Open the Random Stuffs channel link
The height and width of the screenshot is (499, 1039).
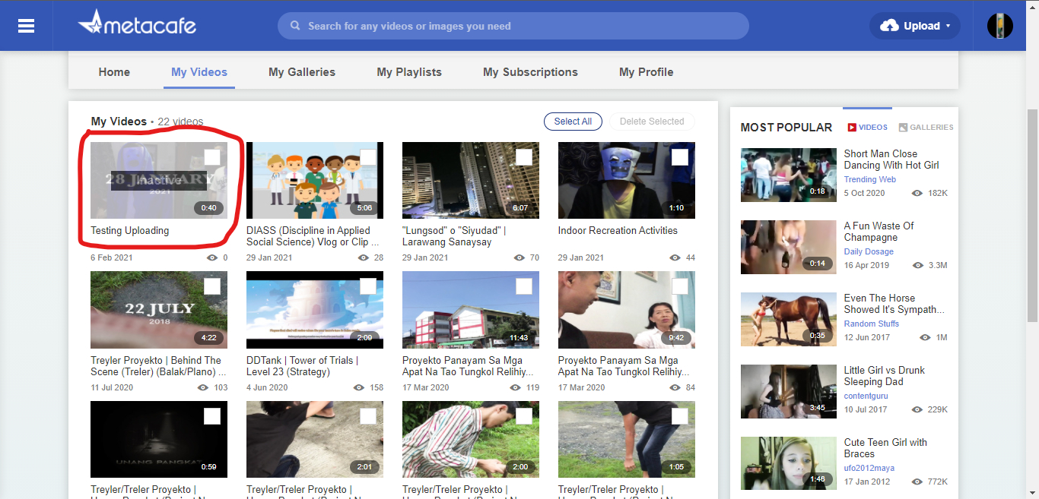(872, 324)
